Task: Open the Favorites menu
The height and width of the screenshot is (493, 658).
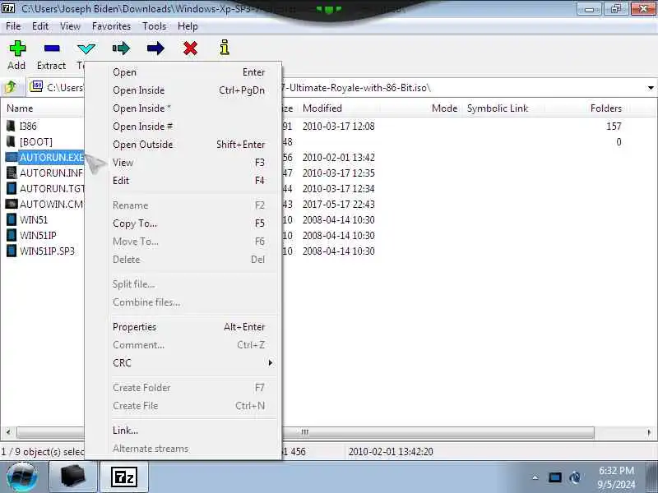Action: (x=111, y=26)
